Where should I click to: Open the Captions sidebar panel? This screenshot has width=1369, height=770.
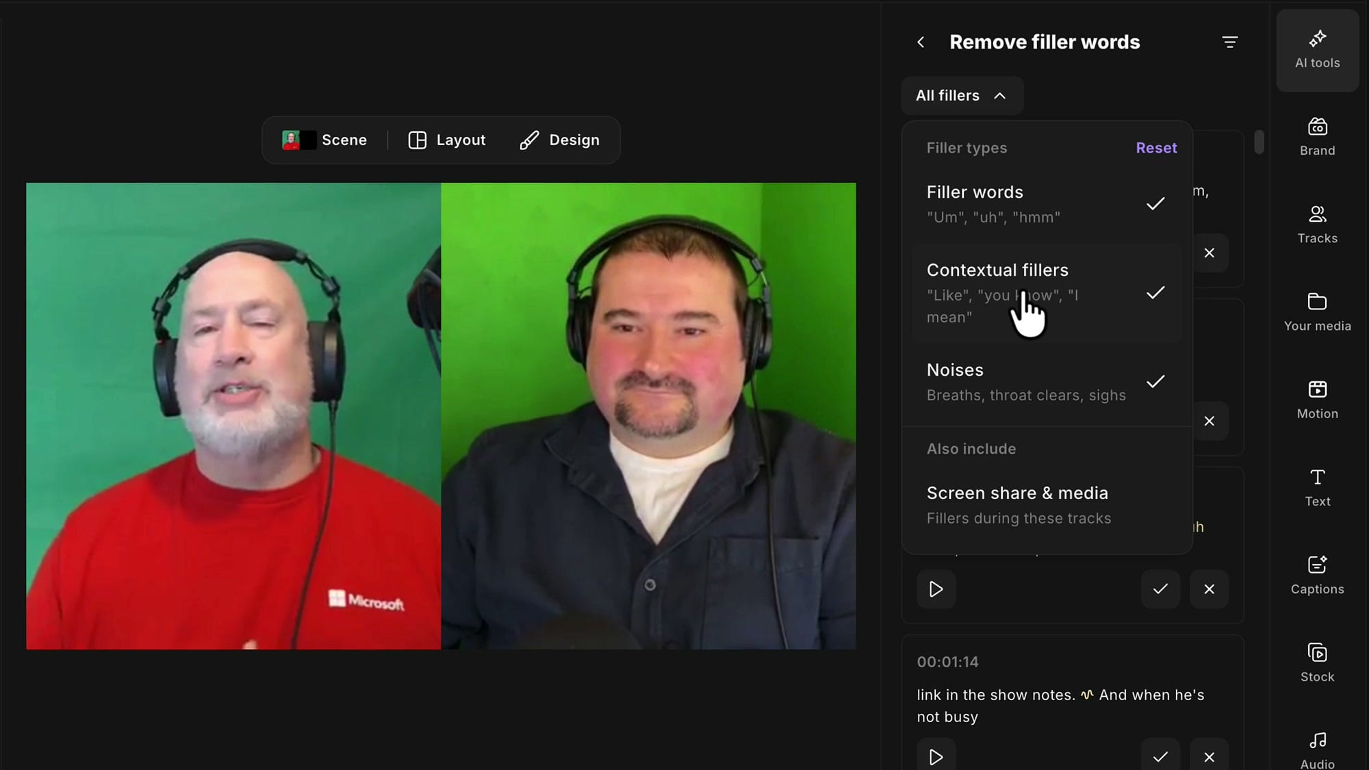click(x=1317, y=575)
